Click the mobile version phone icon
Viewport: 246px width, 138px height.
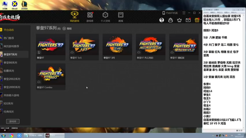tap(164, 13)
